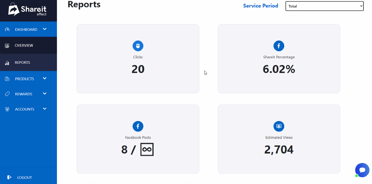
Task: Click the Reports bar chart icon
Action: (7, 63)
